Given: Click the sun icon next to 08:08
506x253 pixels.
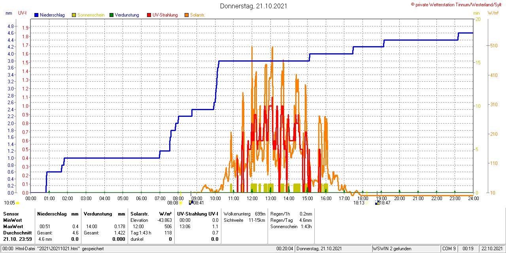Looking at the screenshot, I should coord(181,203).
